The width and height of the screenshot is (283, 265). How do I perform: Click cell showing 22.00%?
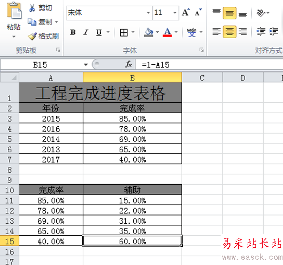coord(133,210)
